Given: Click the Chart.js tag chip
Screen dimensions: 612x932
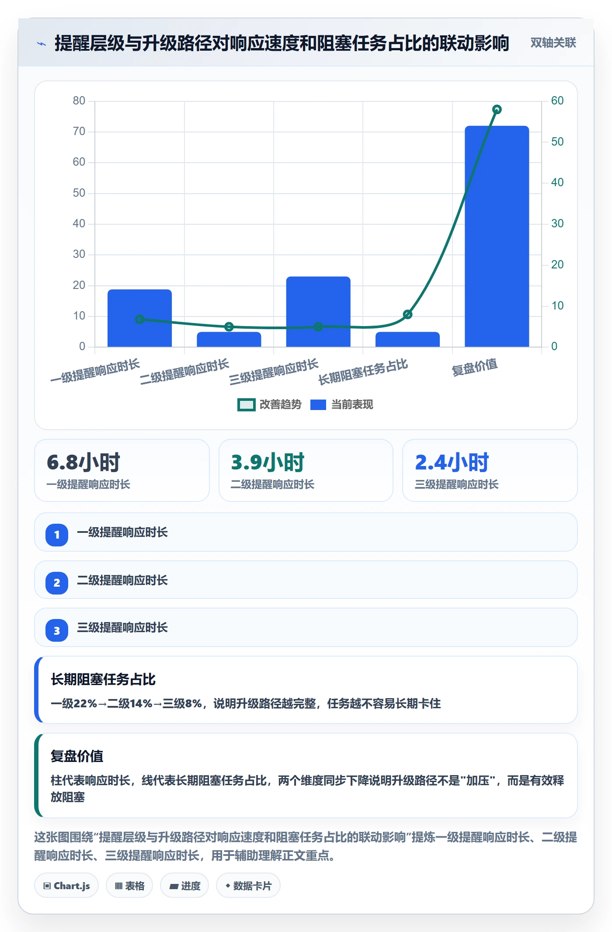Looking at the screenshot, I should 66,886.
